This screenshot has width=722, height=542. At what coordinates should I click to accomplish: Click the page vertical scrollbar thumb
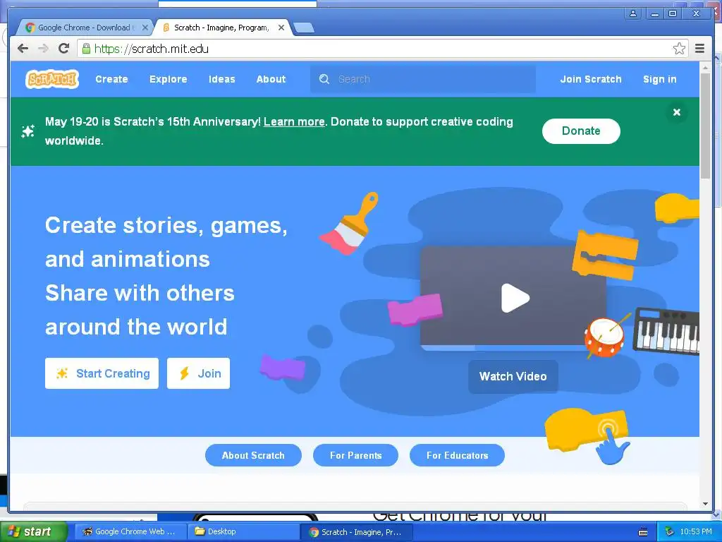point(705,126)
